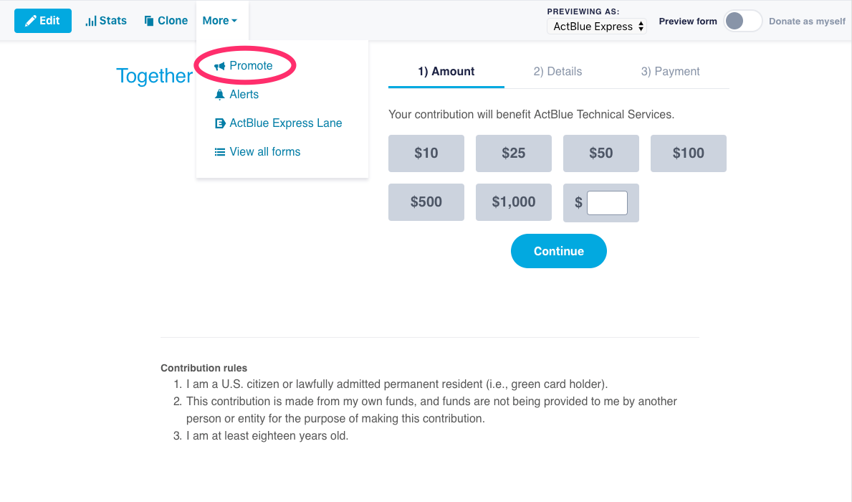Click the Promote megaphone icon

click(219, 66)
